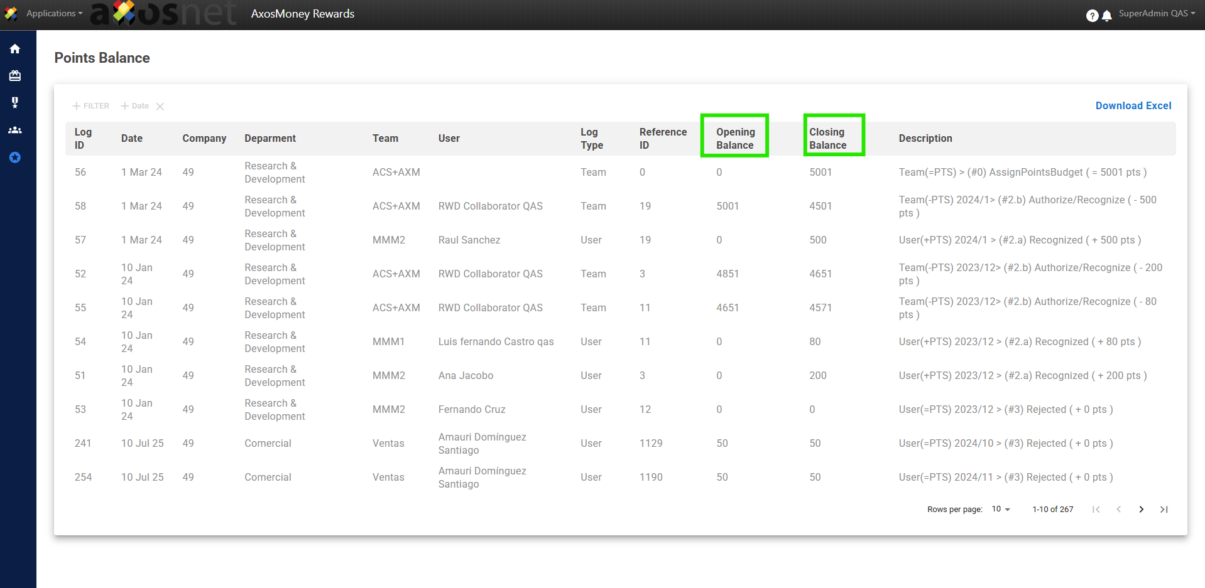1205x588 pixels.
Task: Click the Log ID column header
Action: (x=83, y=139)
